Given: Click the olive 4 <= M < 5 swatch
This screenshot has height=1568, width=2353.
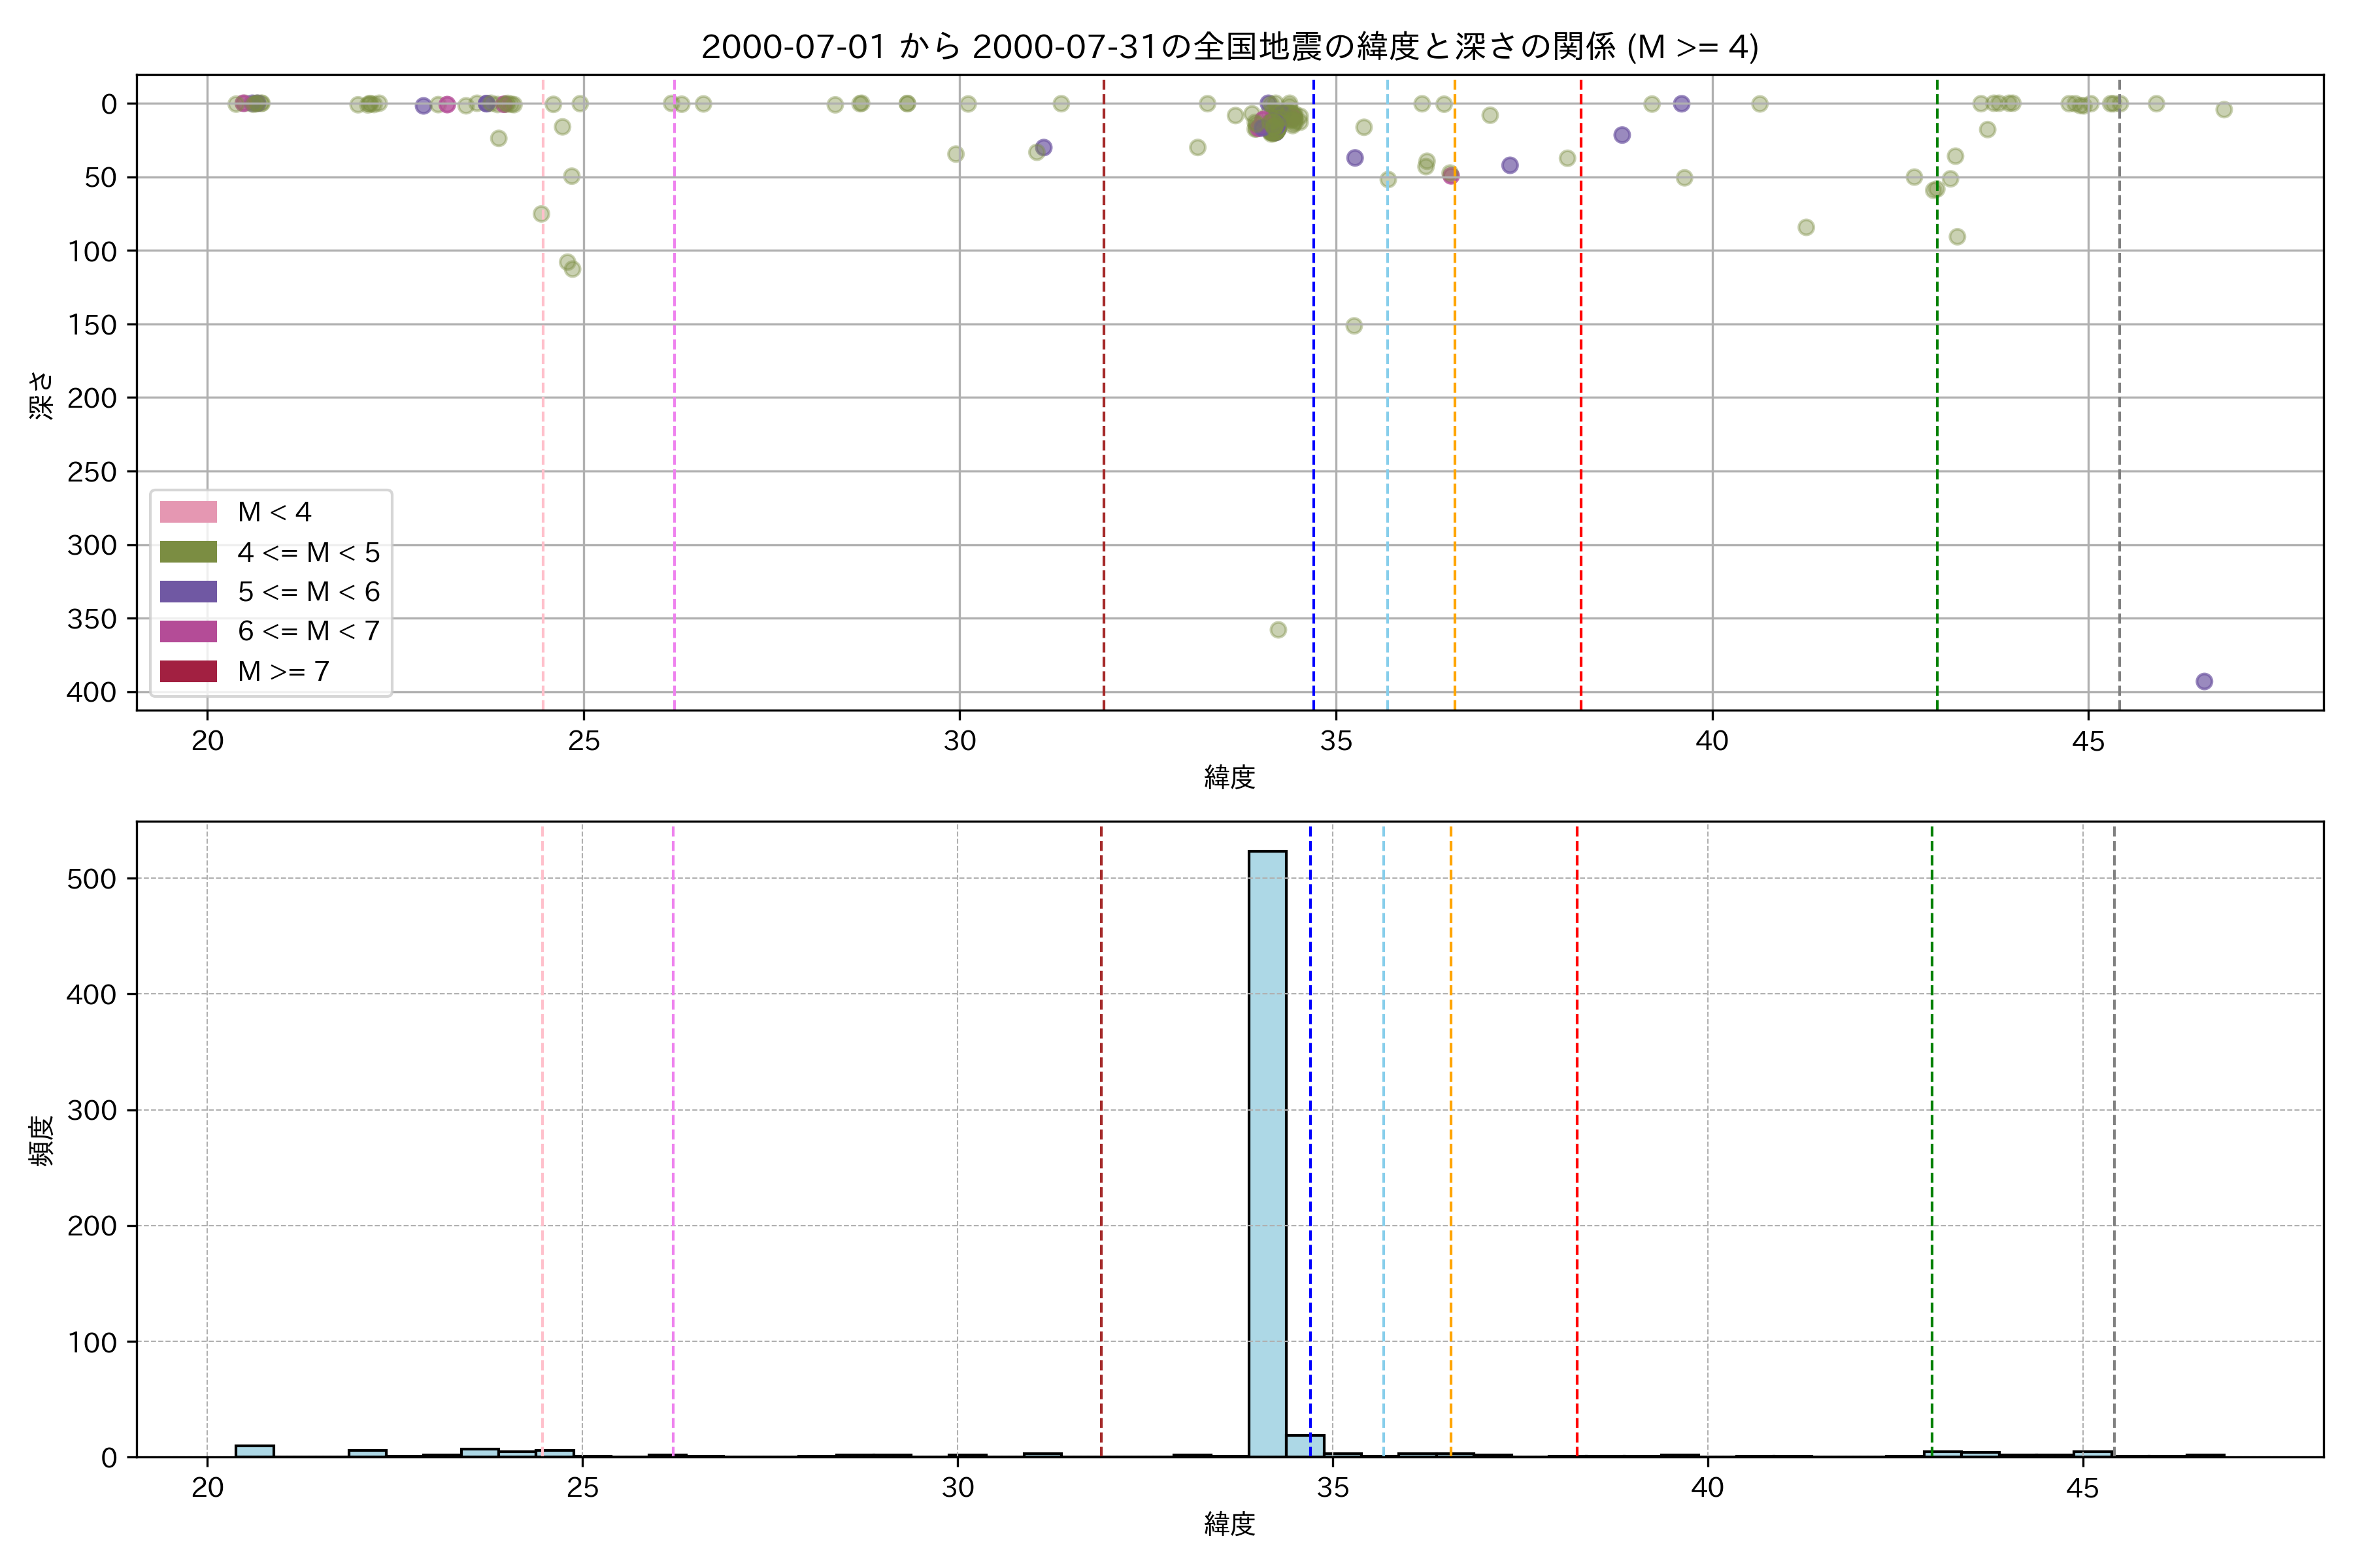Looking at the screenshot, I should [x=188, y=552].
